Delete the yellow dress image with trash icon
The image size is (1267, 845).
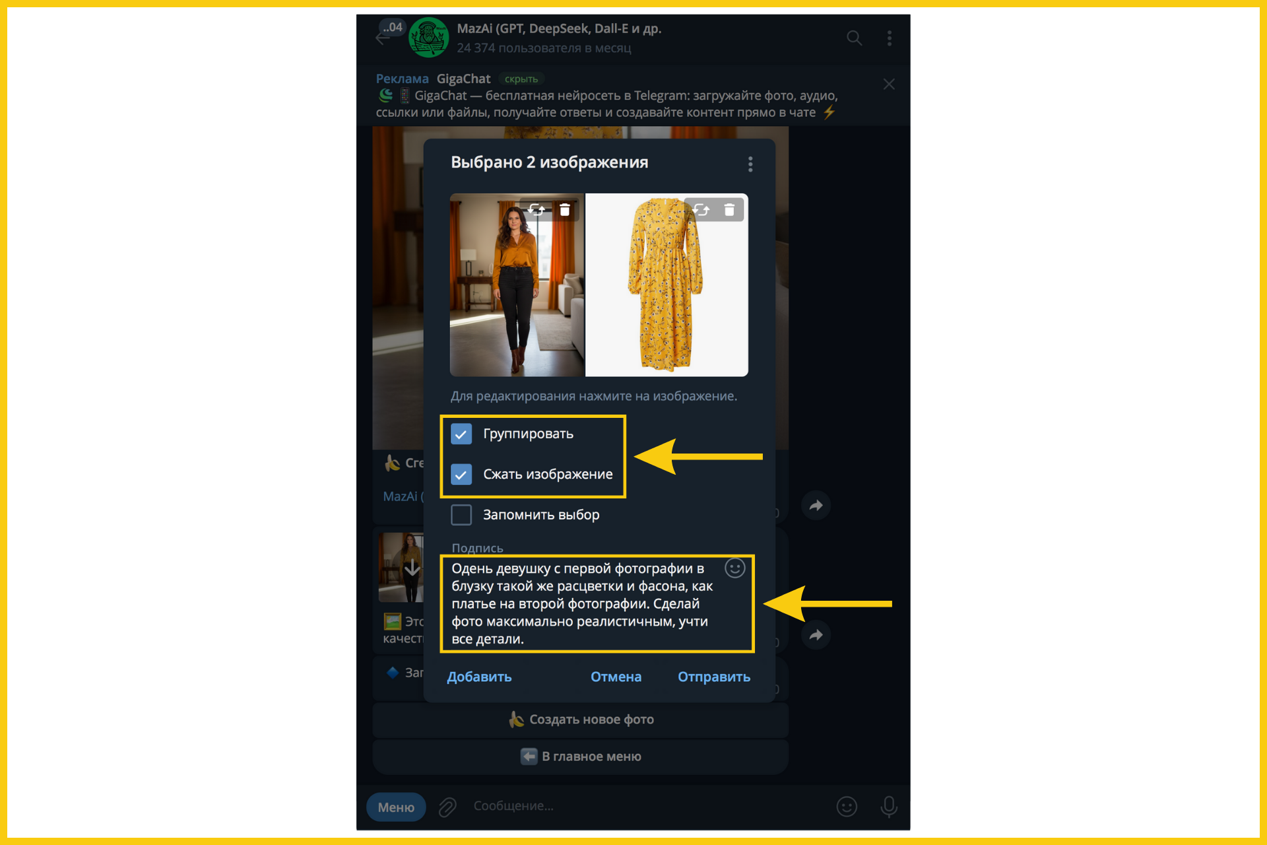pyautogui.click(x=729, y=210)
